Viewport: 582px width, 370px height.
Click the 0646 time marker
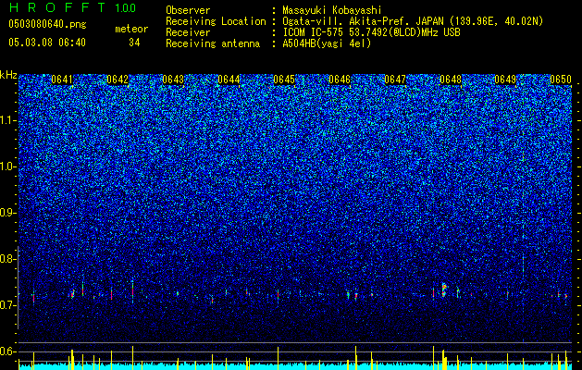tap(340, 80)
